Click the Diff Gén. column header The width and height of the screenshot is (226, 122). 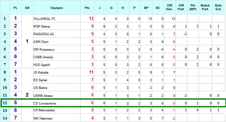point(170,7)
